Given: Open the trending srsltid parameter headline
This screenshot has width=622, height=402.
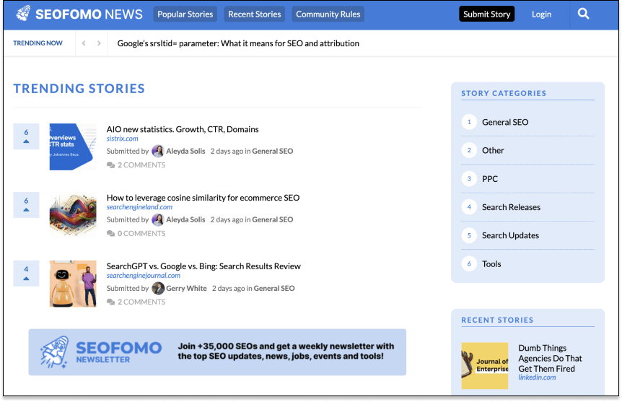Looking at the screenshot, I should tap(238, 43).
